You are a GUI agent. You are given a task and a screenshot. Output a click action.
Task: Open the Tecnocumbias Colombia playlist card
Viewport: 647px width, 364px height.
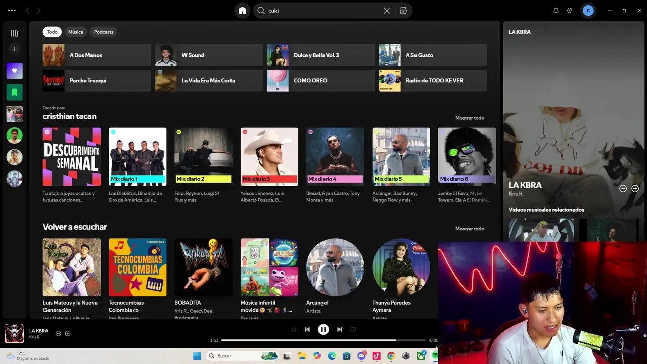[137, 278]
